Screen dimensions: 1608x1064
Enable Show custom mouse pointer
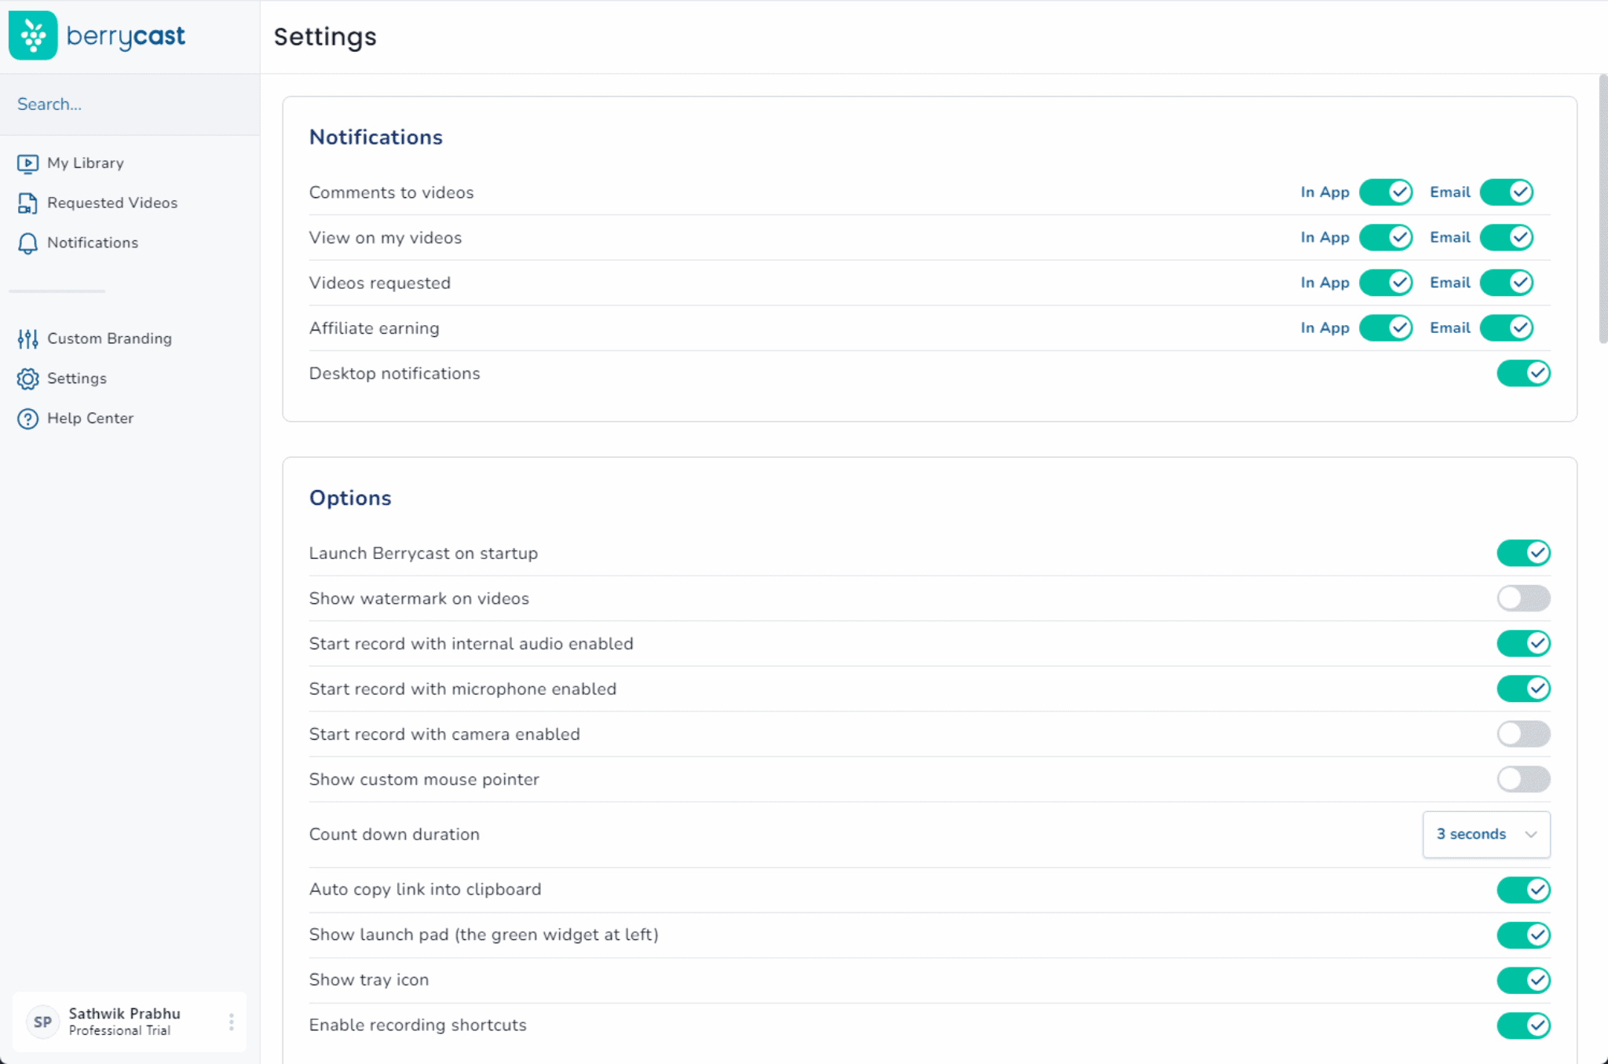click(x=1523, y=779)
